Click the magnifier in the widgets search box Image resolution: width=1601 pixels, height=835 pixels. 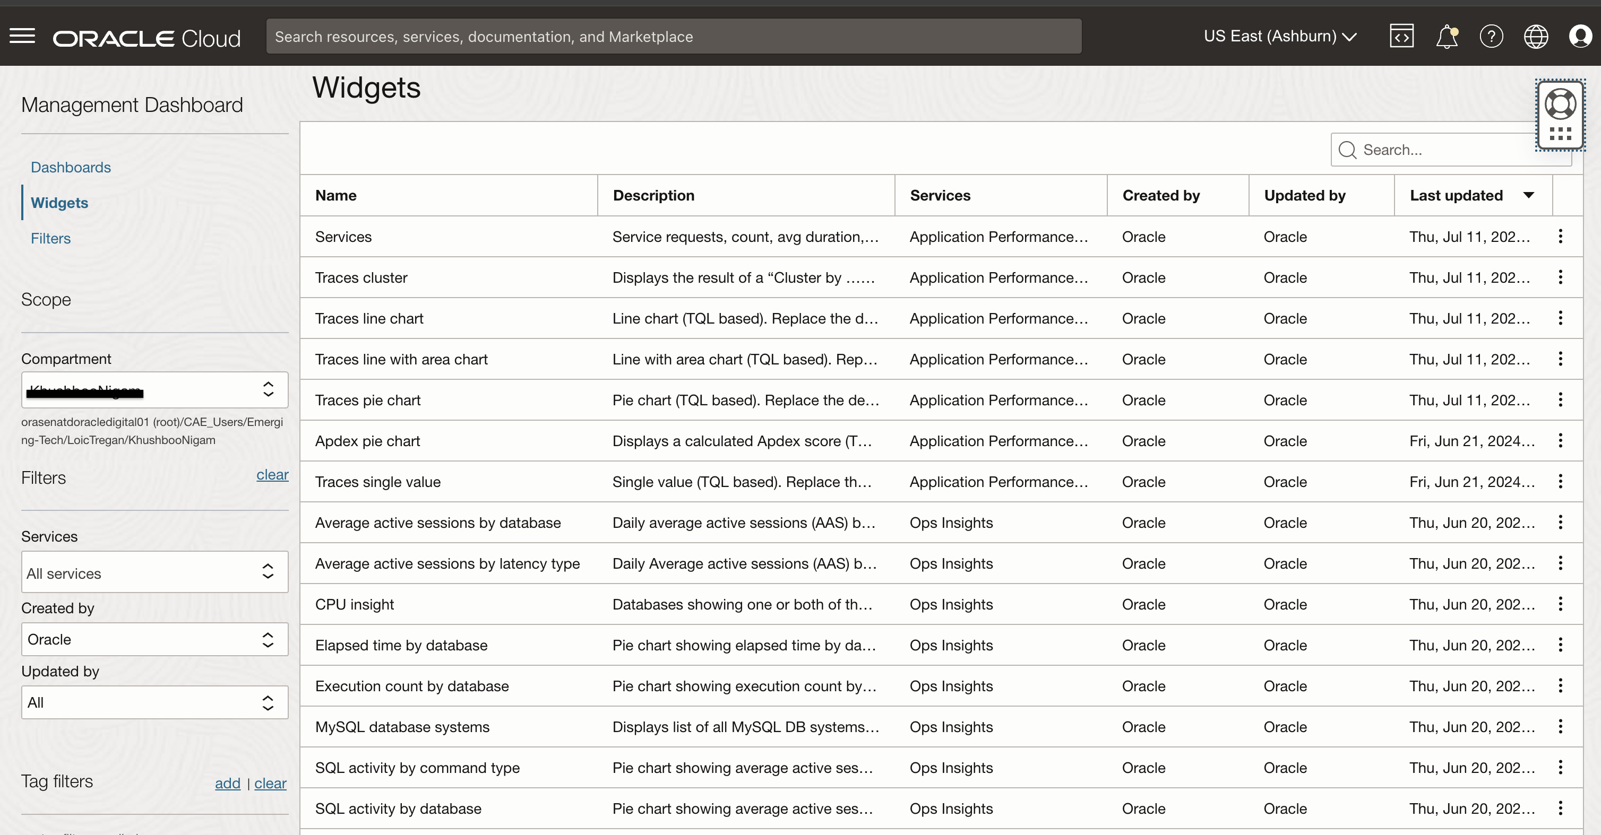point(1347,150)
